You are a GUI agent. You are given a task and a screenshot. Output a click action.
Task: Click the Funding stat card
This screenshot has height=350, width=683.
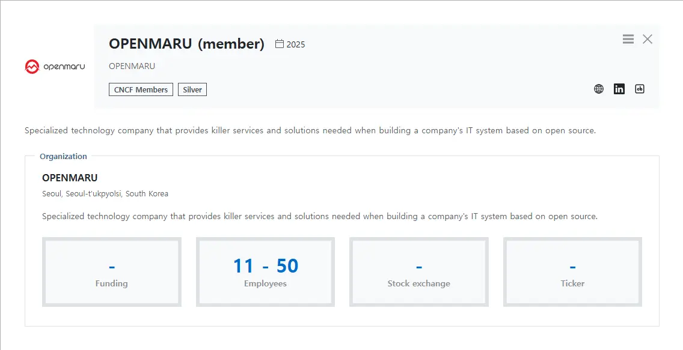click(111, 272)
